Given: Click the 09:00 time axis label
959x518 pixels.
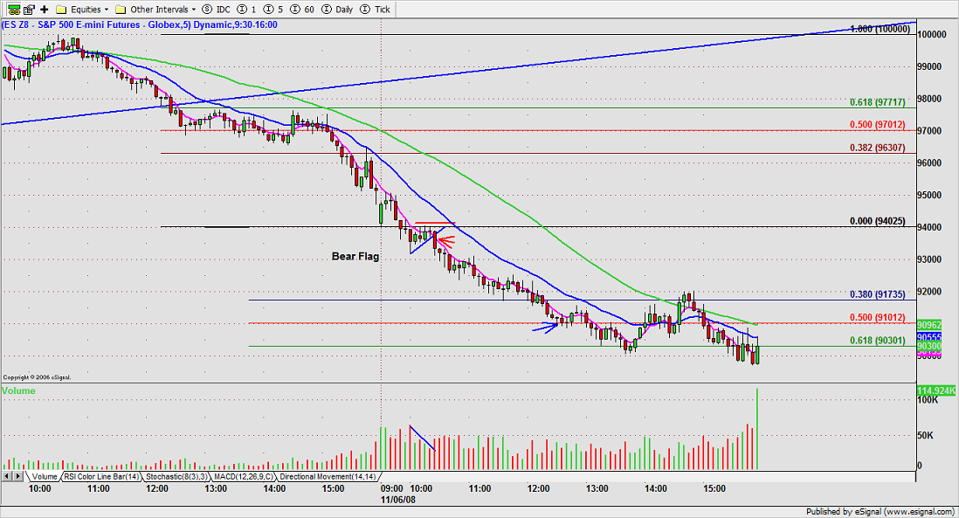Looking at the screenshot, I should click(392, 488).
